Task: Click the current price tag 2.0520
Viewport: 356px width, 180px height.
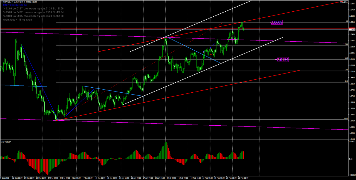Action: tap(352, 29)
